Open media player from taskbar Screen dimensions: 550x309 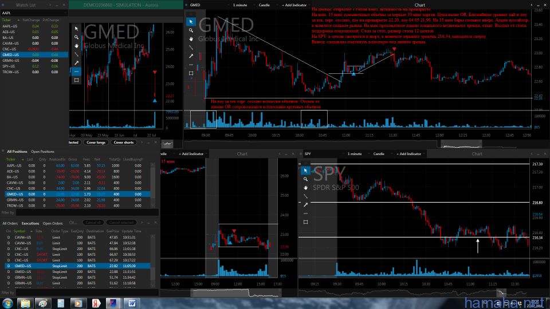[78, 303]
